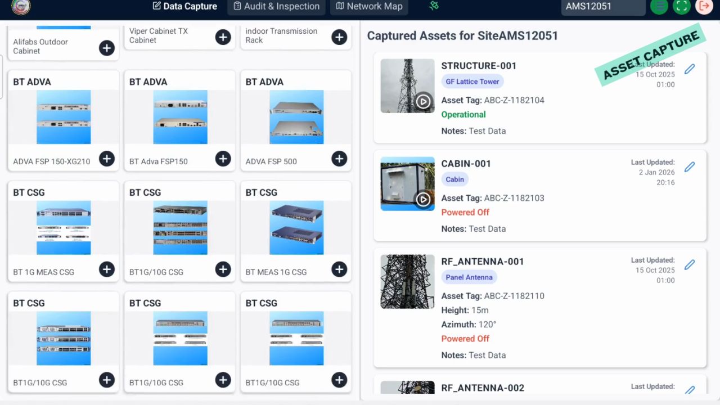Add BT MEAS 1G CSG with plus icon

pos(339,269)
